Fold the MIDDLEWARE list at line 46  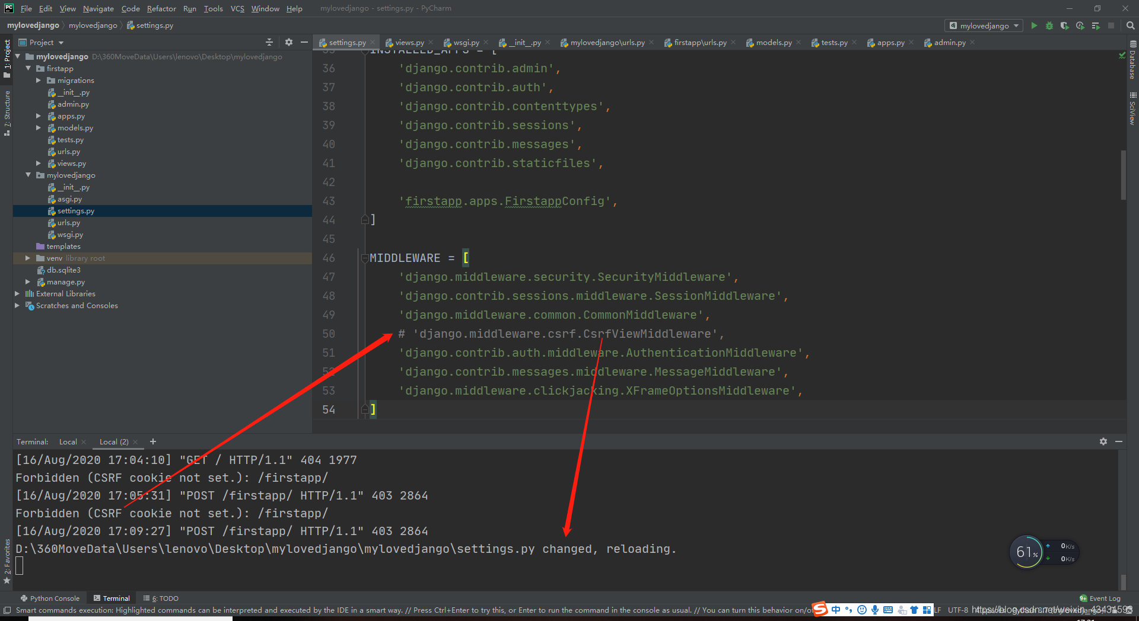pos(365,258)
